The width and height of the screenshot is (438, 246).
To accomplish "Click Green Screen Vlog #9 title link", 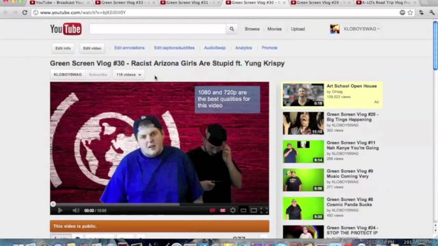I will (x=350, y=174).
